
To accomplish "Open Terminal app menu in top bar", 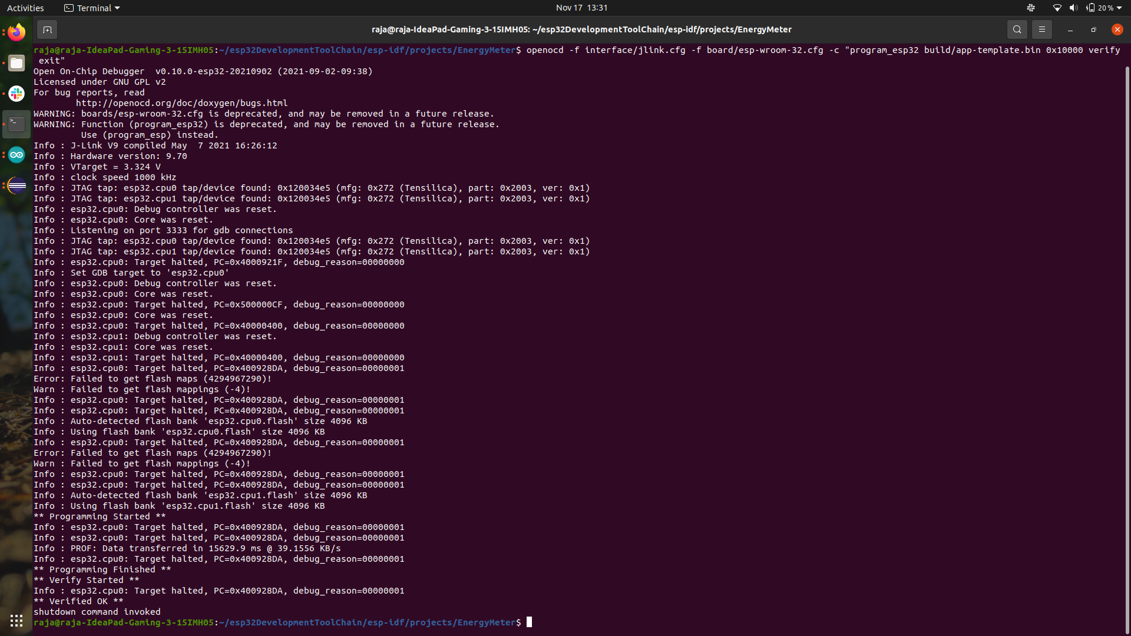I will click(92, 8).
